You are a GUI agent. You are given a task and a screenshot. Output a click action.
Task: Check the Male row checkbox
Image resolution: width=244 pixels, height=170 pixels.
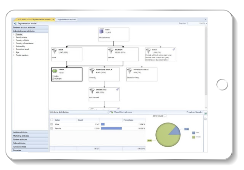(52, 124)
